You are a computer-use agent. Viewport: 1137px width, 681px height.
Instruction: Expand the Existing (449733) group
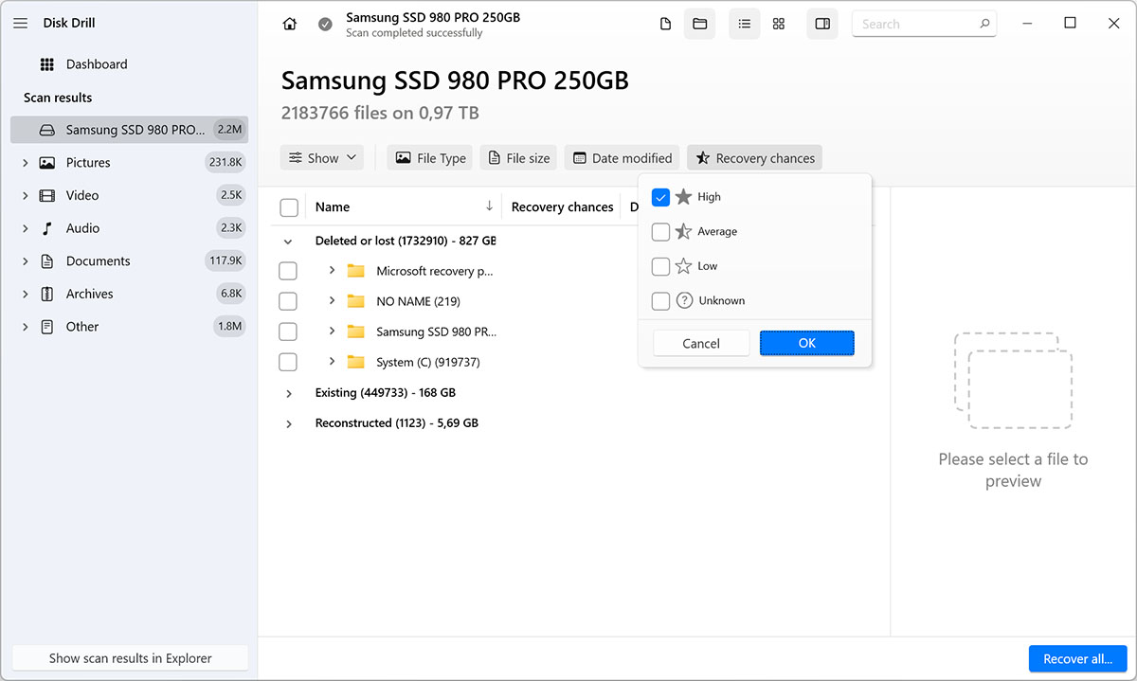click(x=288, y=393)
